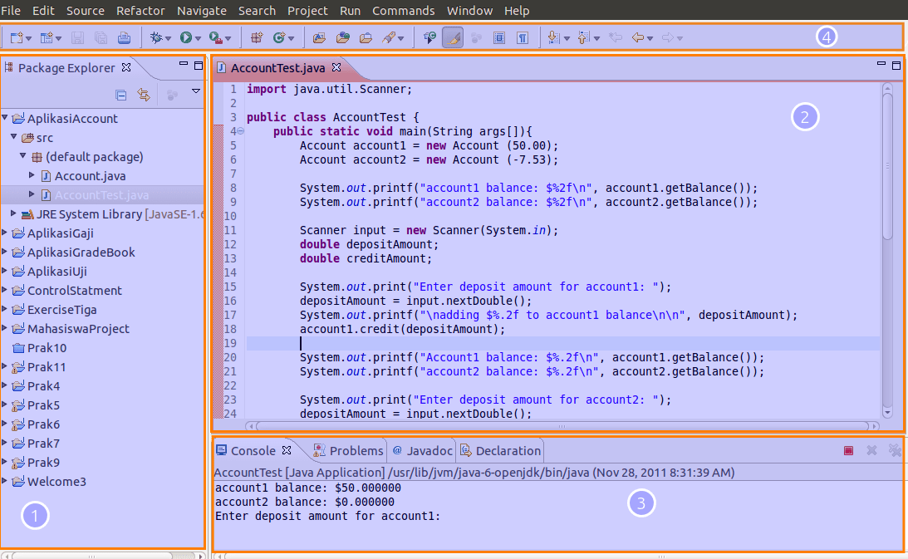The height and width of the screenshot is (559, 908).
Task: Run the program with the green Run icon
Action: pos(186,37)
